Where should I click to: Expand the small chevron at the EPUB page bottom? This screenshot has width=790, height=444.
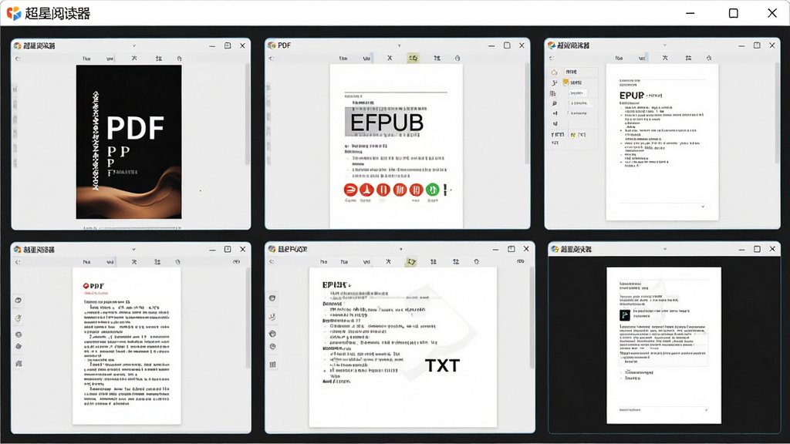pos(702,207)
